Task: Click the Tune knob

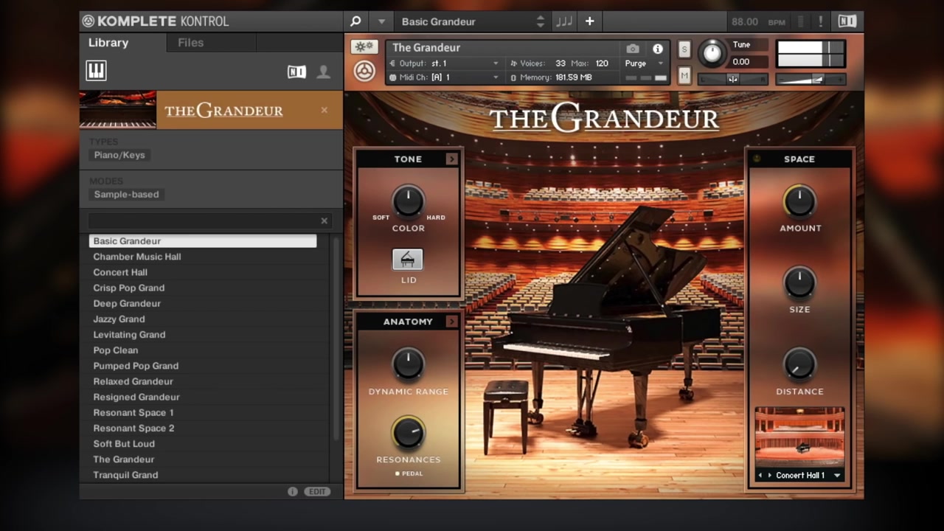Action: [712, 52]
